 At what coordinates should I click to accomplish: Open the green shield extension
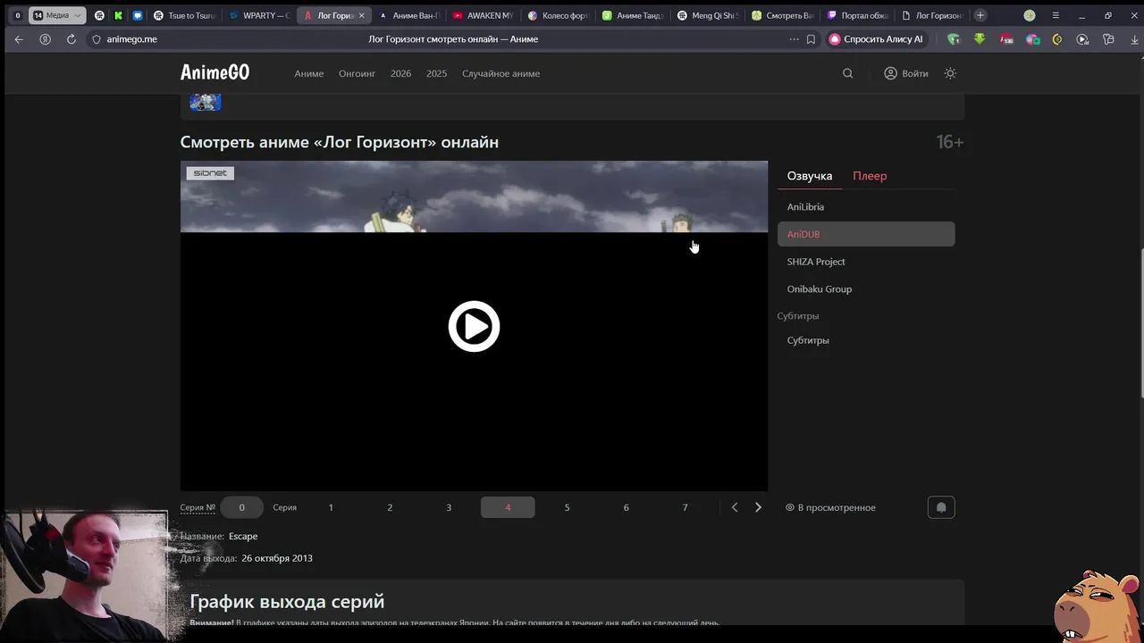pyautogui.click(x=954, y=39)
